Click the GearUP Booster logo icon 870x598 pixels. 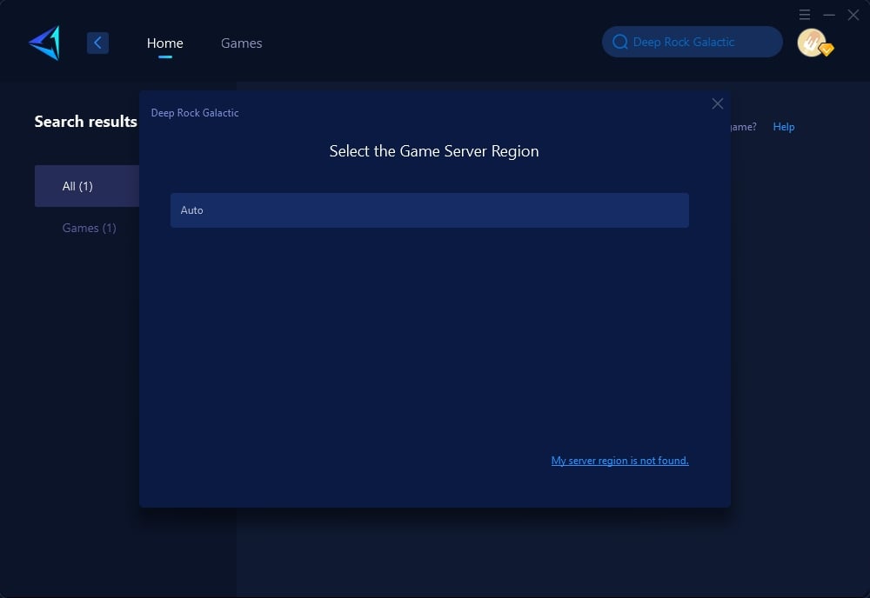(44, 43)
